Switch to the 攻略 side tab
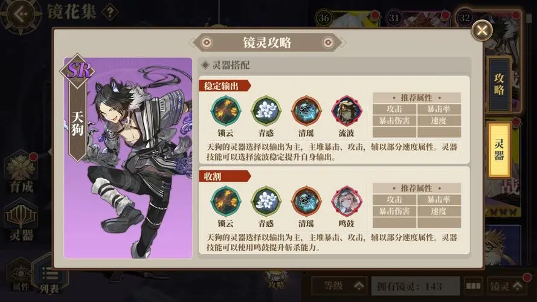The image size is (537, 302). [x=500, y=84]
